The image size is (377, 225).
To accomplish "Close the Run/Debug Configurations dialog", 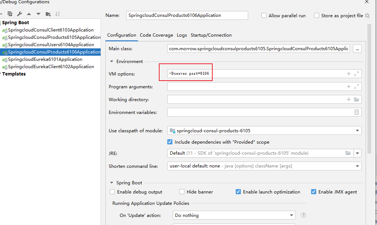I will 367,2.
